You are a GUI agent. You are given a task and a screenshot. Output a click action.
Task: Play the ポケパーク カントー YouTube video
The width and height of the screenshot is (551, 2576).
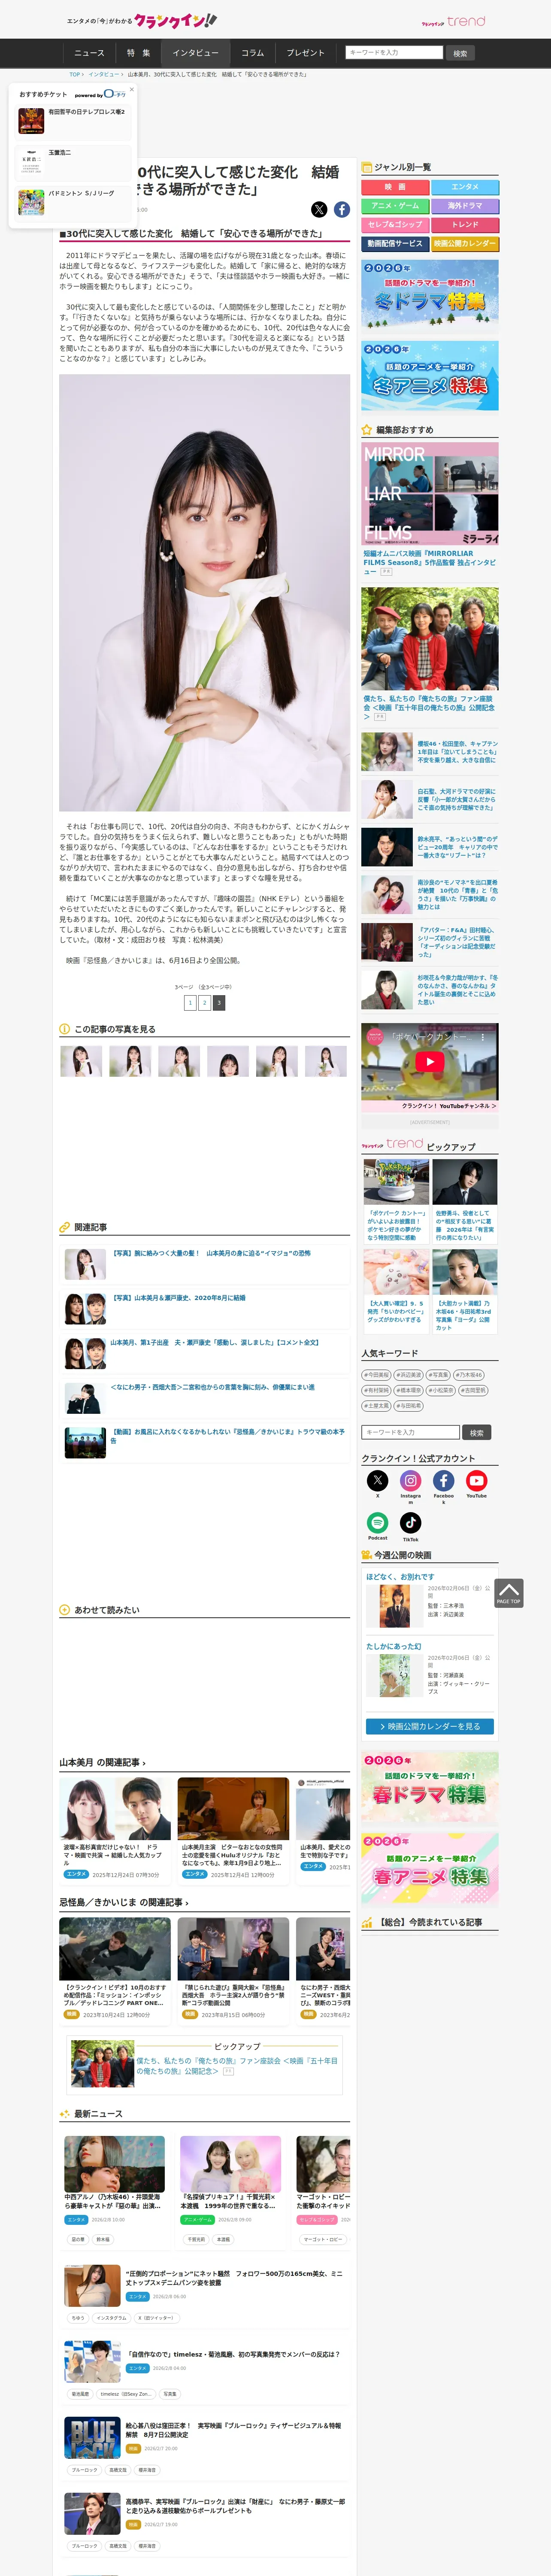coord(430,1062)
